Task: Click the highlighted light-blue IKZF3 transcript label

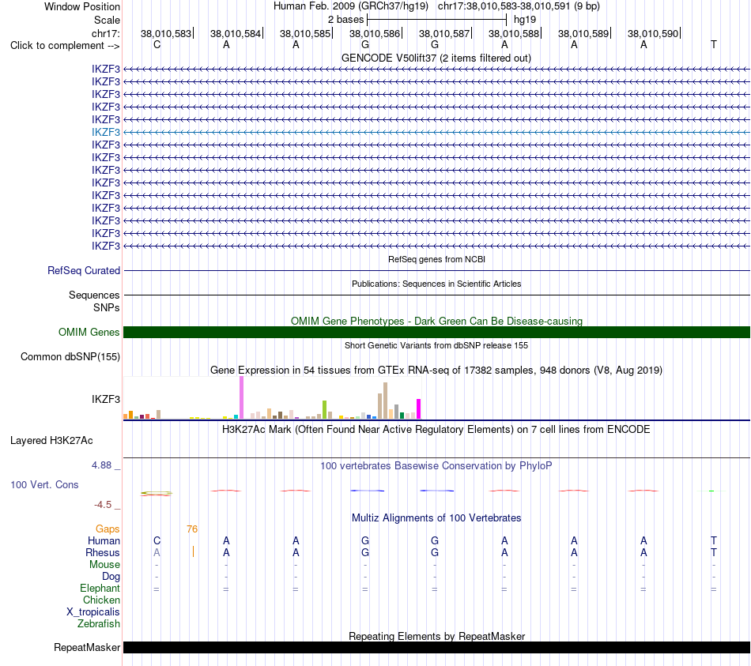Action: pyautogui.click(x=105, y=132)
